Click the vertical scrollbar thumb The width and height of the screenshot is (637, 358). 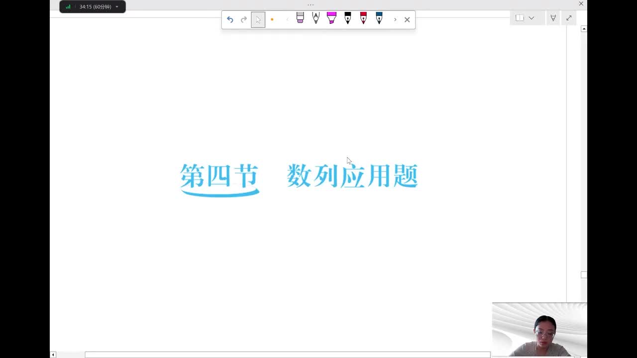point(584,274)
